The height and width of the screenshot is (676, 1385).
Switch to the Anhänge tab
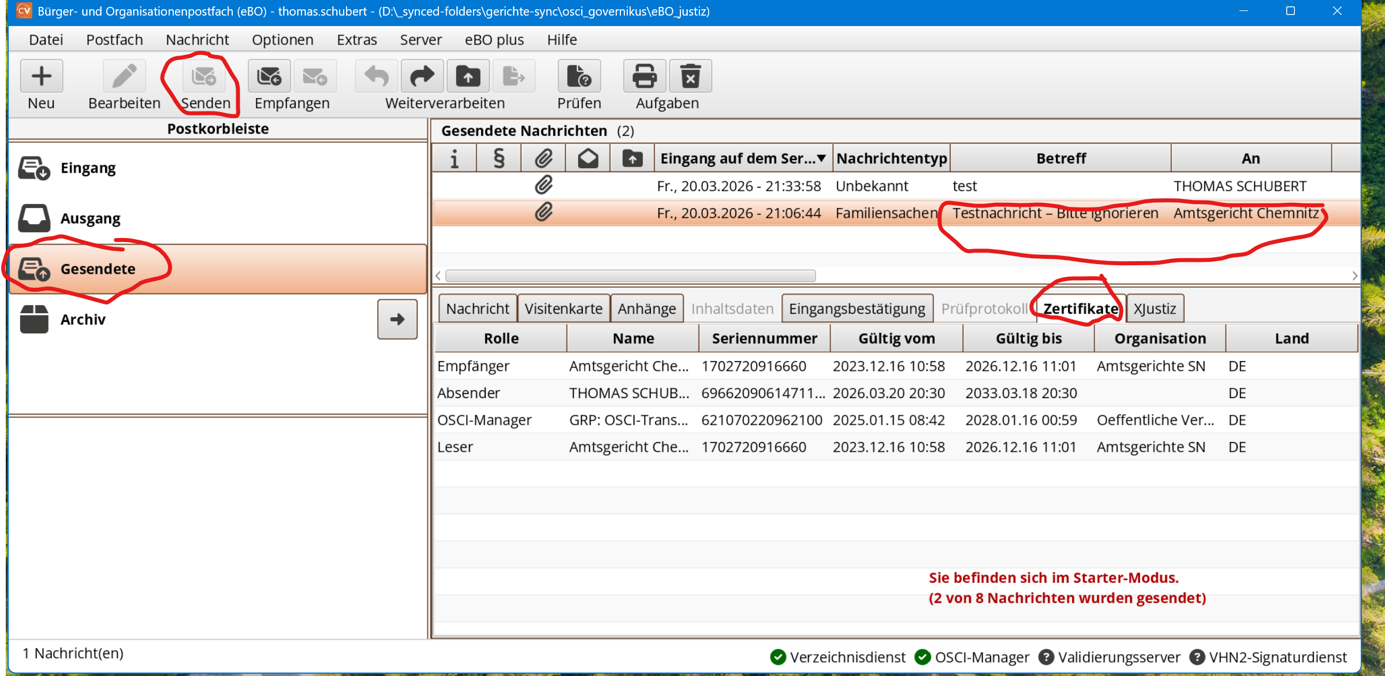pos(646,309)
